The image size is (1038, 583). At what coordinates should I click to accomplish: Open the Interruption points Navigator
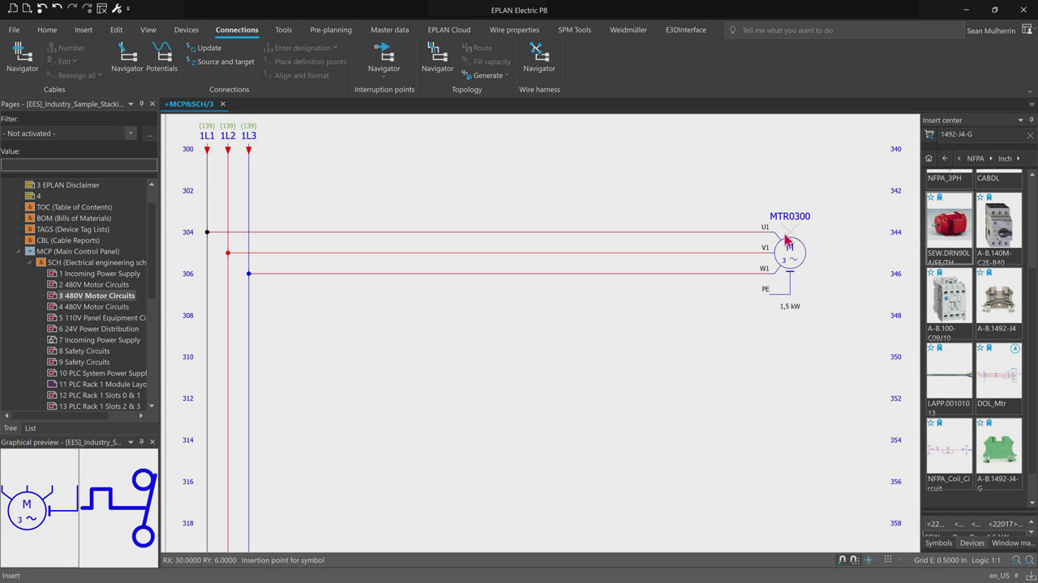(384, 57)
